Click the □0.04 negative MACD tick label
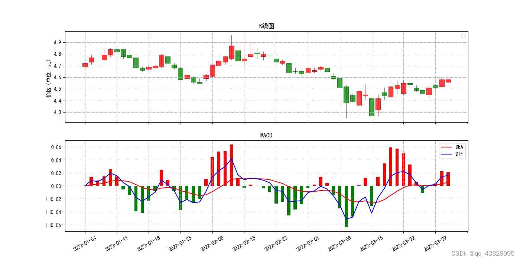520x260 pixels. point(54,212)
